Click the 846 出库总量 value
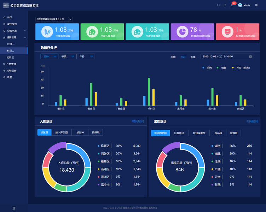Viewport: 266px width, 212px height. 180,170
